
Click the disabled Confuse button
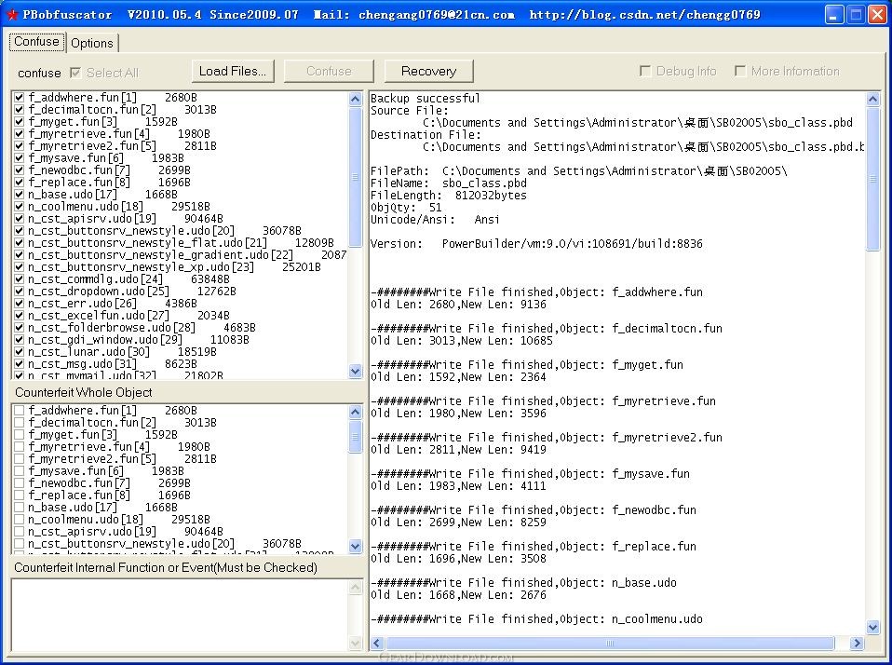point(329,71)
